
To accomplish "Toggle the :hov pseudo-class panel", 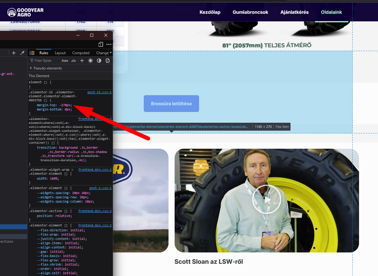I will (x=65, y=61).
